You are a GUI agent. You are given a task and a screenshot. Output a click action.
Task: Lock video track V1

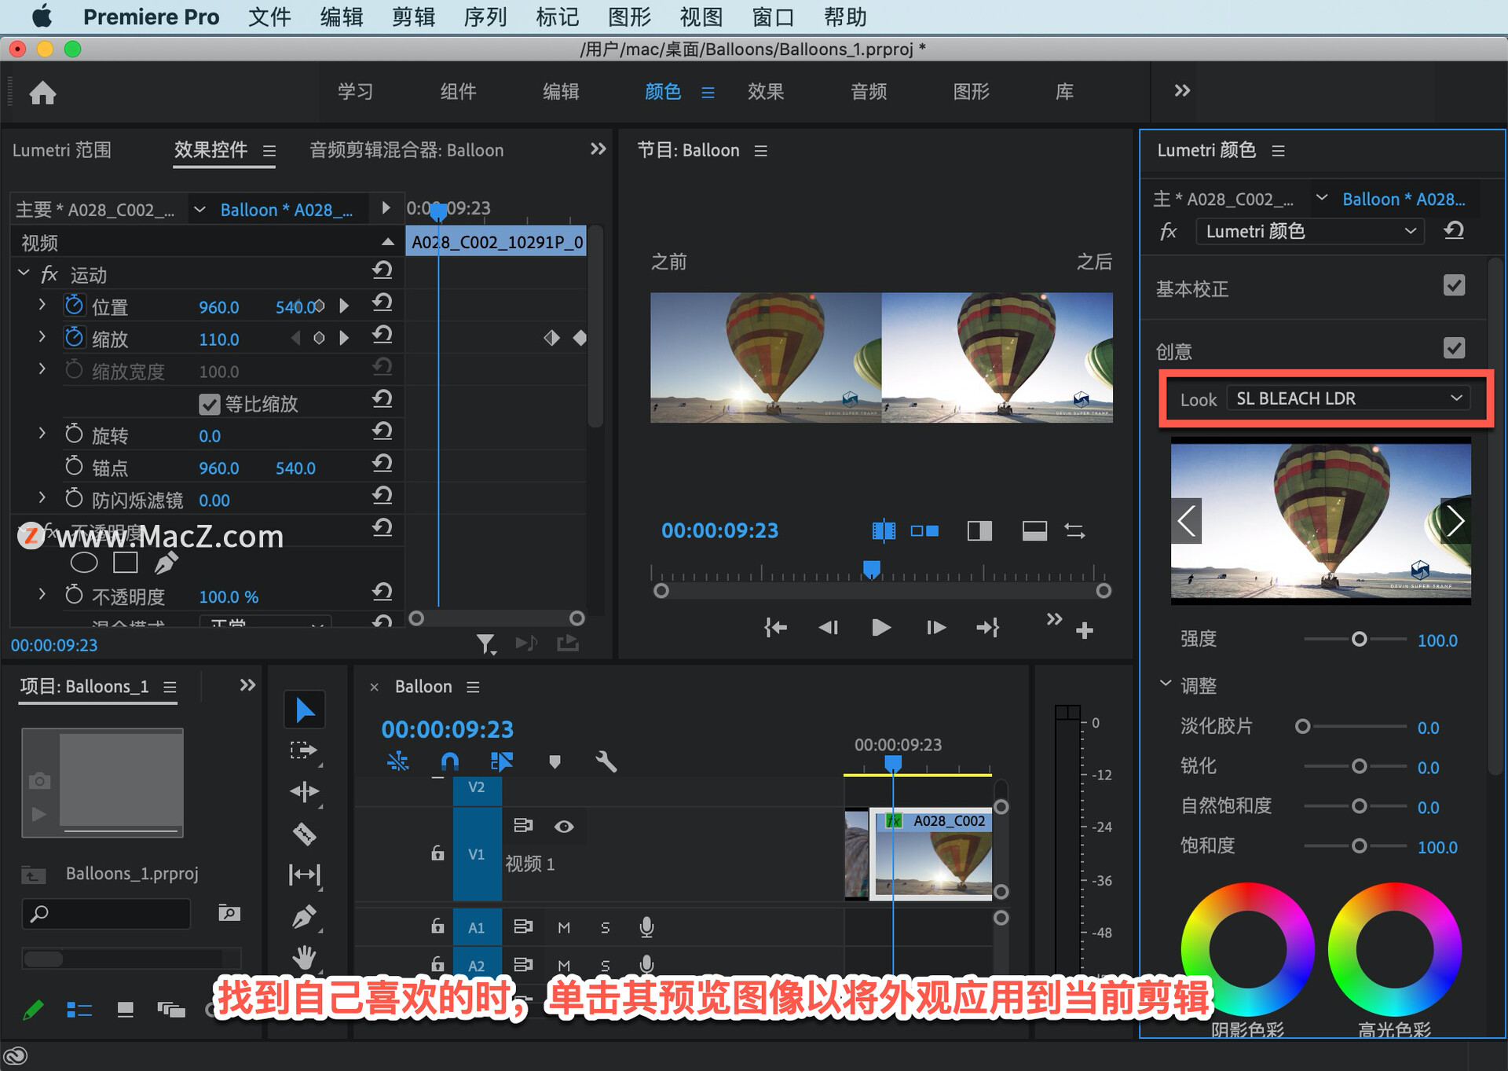(x=437, y=853)
